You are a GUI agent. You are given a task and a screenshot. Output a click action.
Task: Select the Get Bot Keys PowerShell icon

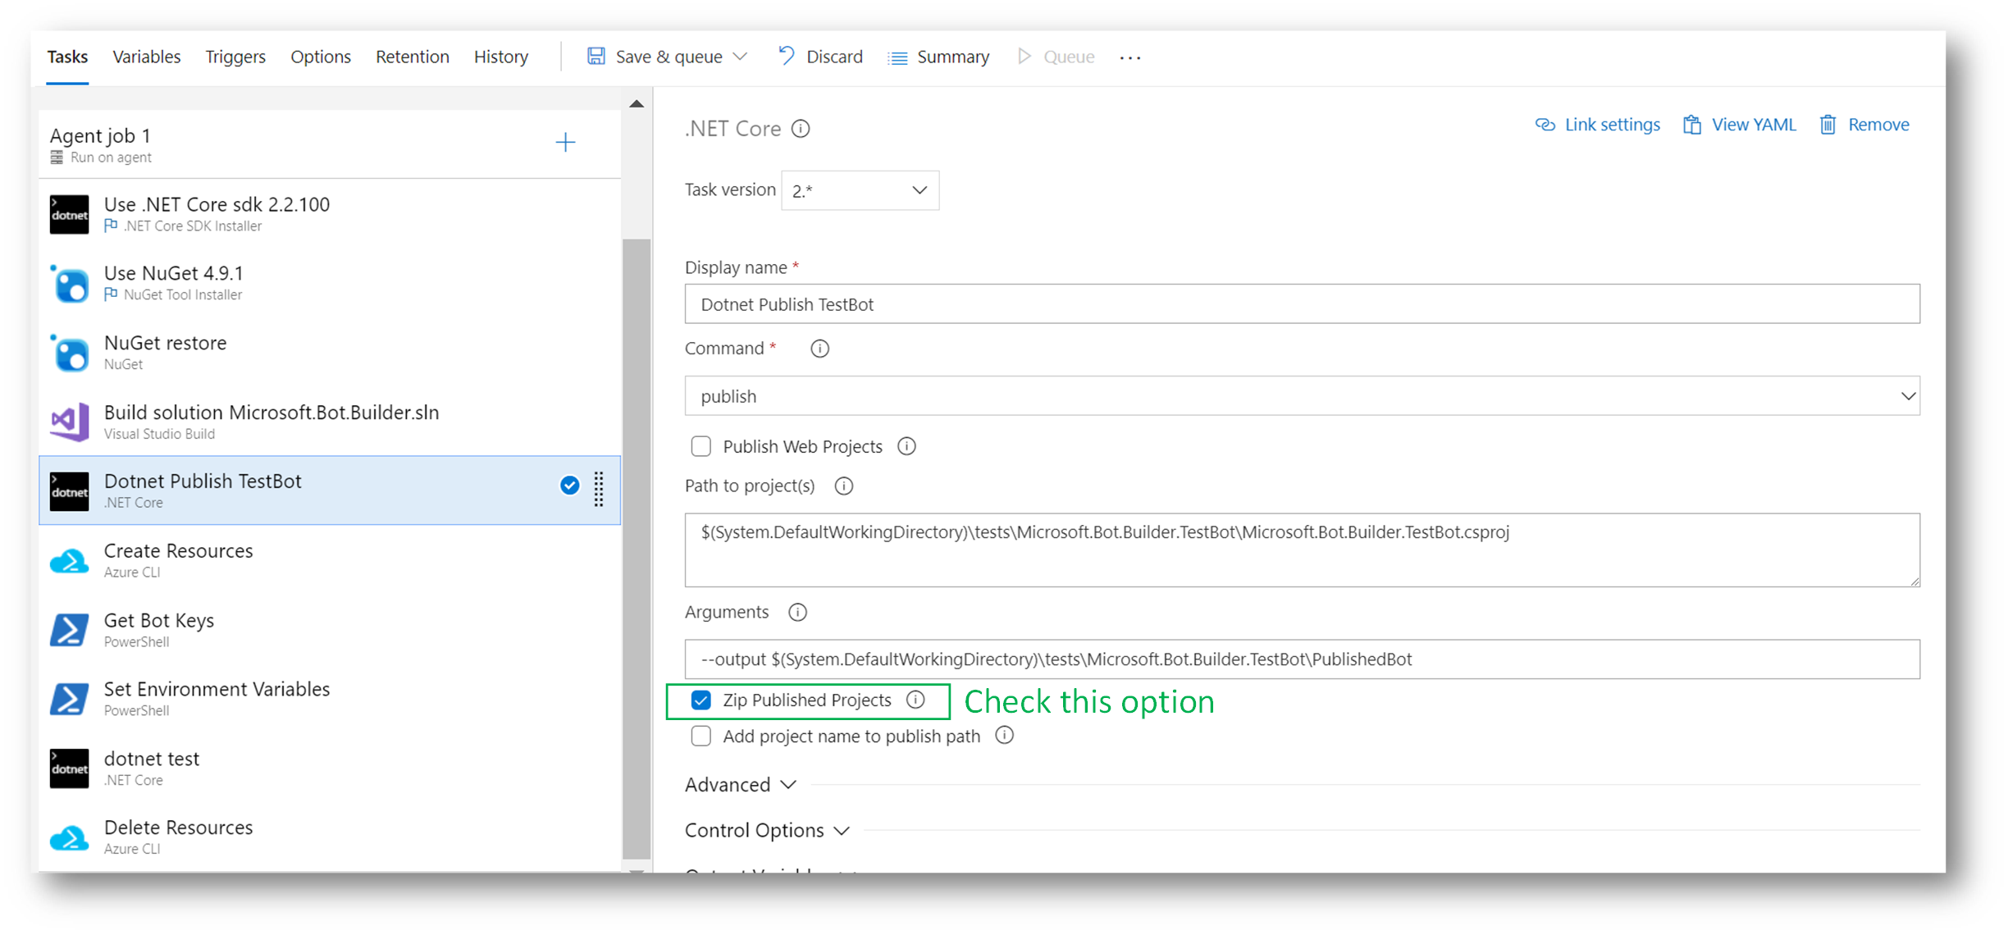[x=70, y=630]
